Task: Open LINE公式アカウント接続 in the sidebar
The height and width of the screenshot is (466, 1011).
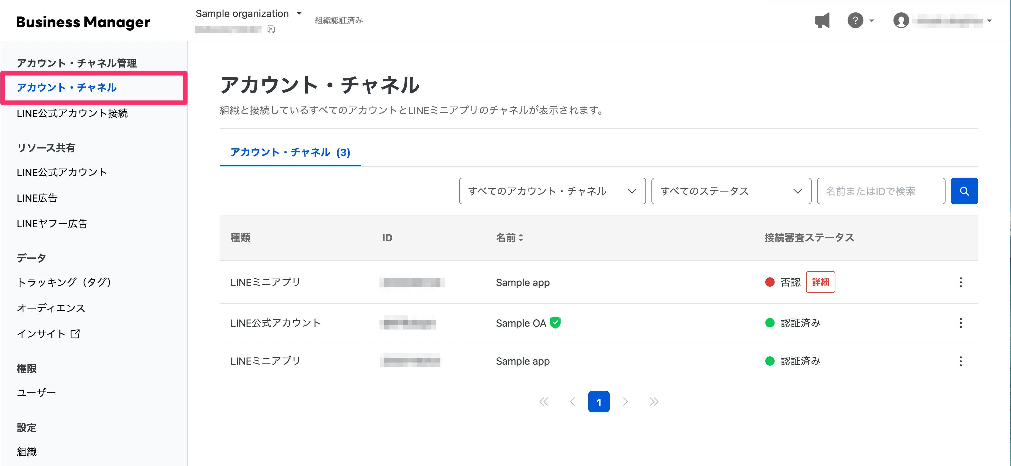Action: tap(72, 113)
